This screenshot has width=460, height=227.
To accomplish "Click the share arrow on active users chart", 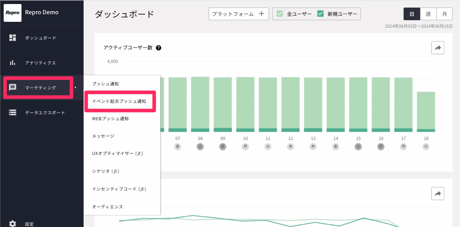I will pos(438,48).
